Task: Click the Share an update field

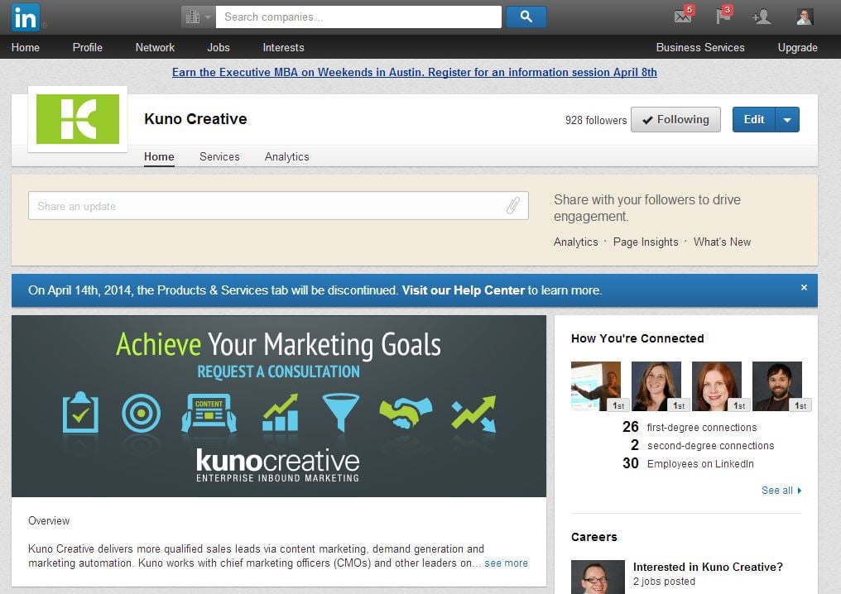Action: pos(265,206)
